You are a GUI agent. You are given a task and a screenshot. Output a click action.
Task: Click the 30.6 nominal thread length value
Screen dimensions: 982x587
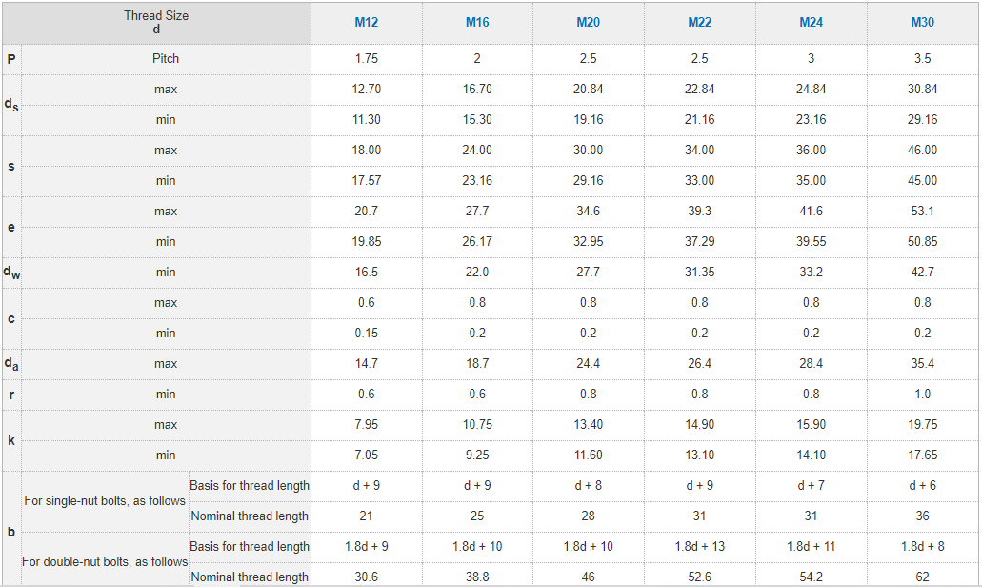coord(367,577)
